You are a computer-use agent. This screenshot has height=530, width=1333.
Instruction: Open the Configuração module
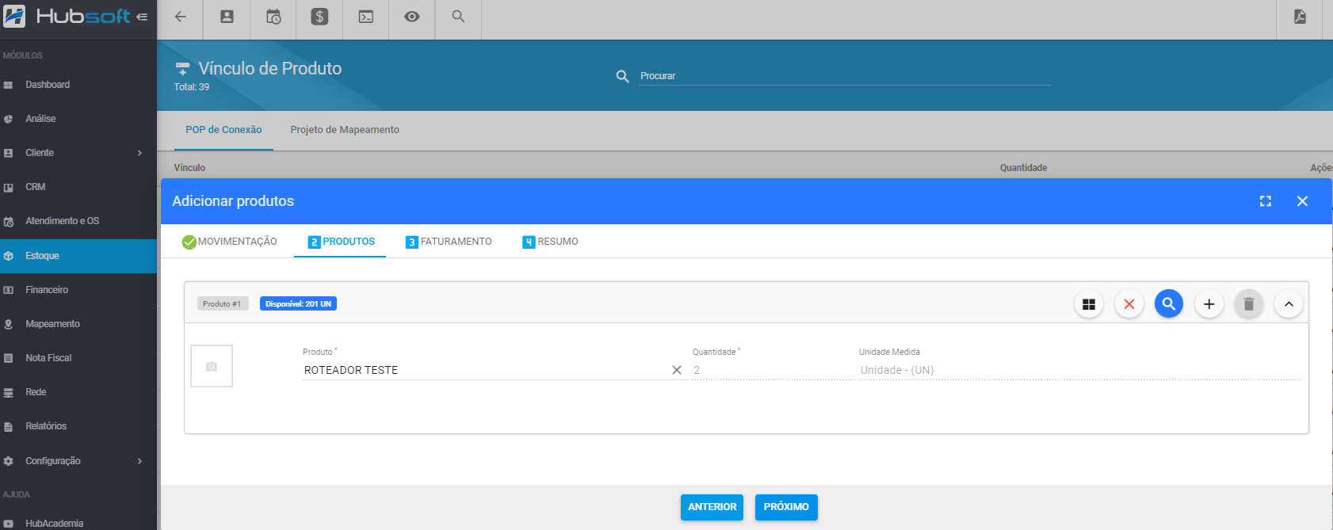78,461
